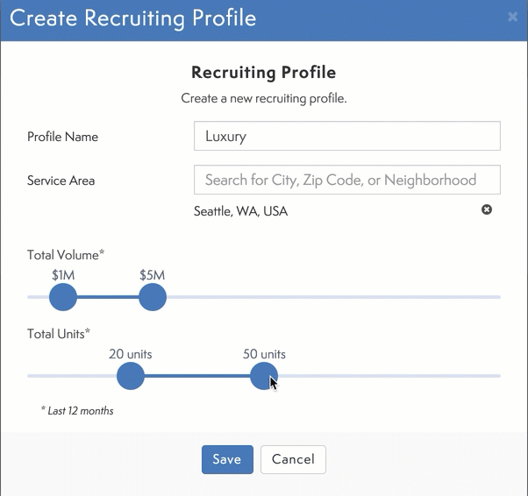Screen dimensions: 528x496
Task: Remove Seattle, WA, USA service area
Action: (x=487, y=210)
